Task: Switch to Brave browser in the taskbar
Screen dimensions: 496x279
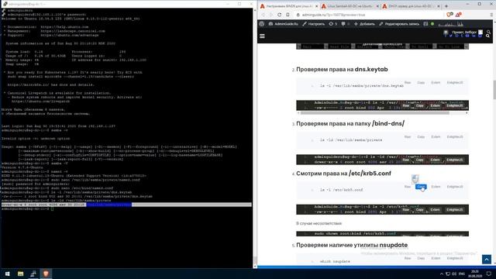Action: [x=46, y=274]
